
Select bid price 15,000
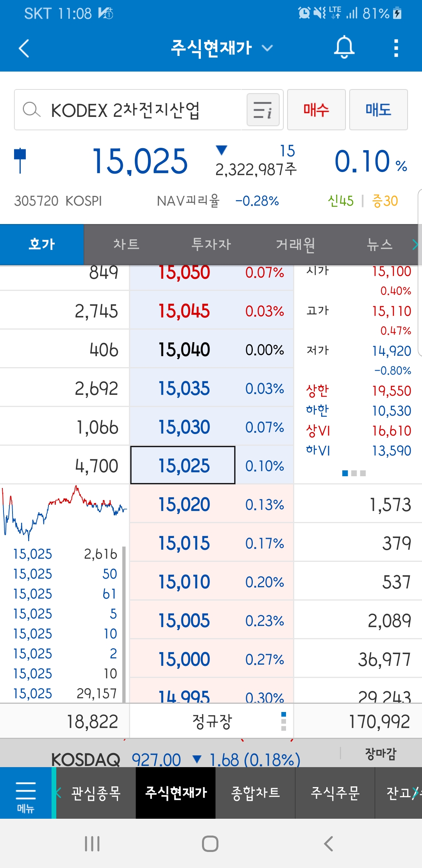(184, 659)
